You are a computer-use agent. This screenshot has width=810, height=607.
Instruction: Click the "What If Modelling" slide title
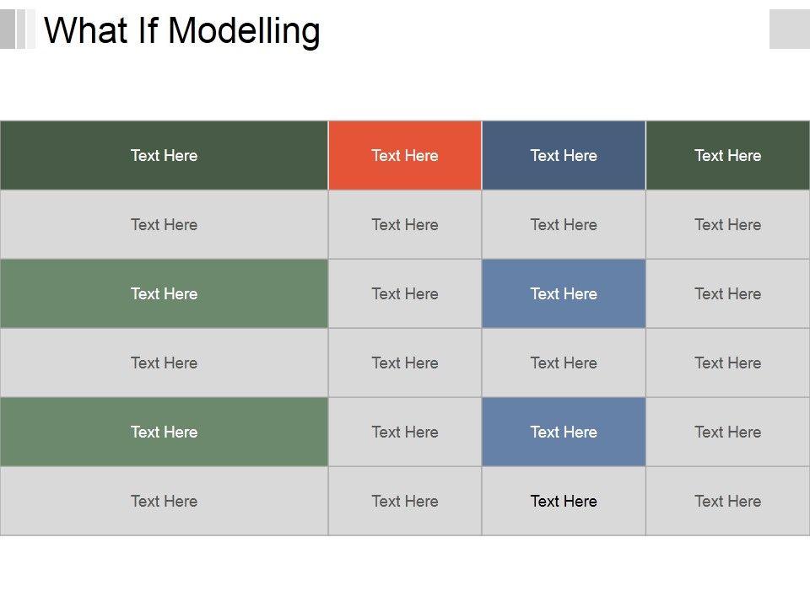click(182, 30)
